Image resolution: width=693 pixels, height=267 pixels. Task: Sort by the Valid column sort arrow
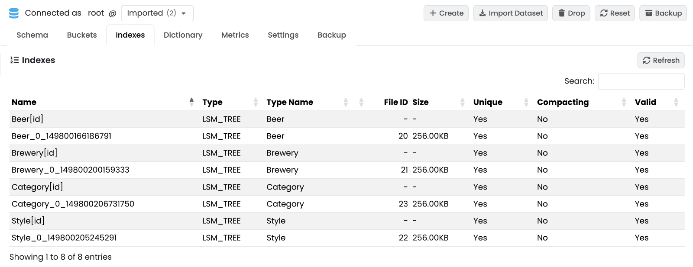point(676,102)
